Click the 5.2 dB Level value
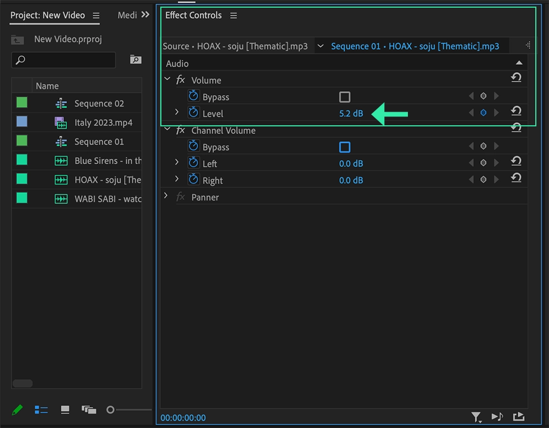Viewport: 549px width, 428px height. tap(351, 113)
